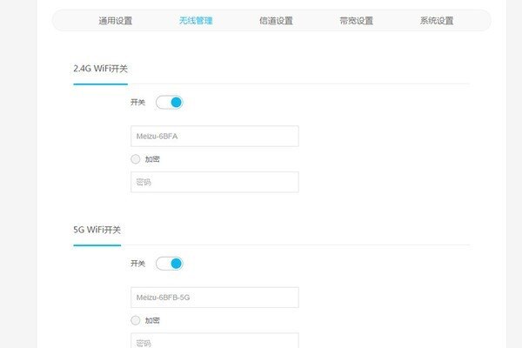Click the page's right-side vertical scrollbar track
The image size is (522, 348).
point(512,174)
